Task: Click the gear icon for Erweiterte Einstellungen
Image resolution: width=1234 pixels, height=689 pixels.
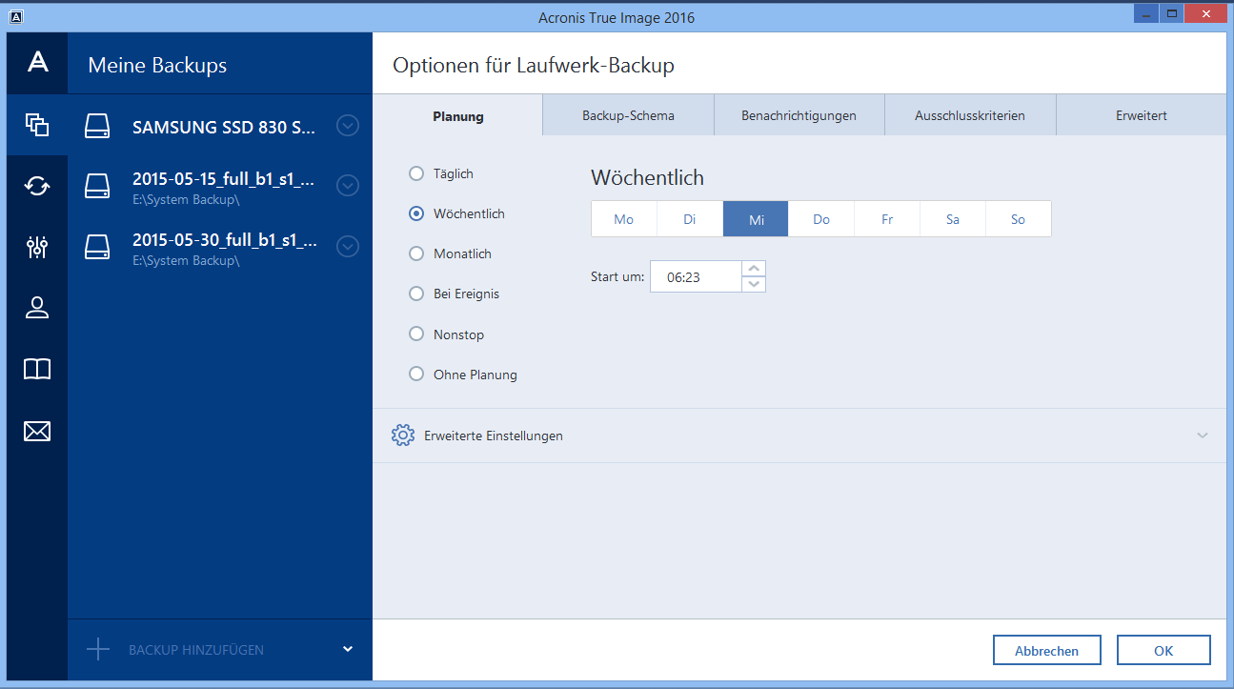Action: click(x=402, y=436)
